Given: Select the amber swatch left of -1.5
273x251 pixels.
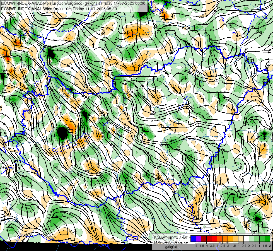Looking at the screenshot, I should click(230, 238).
